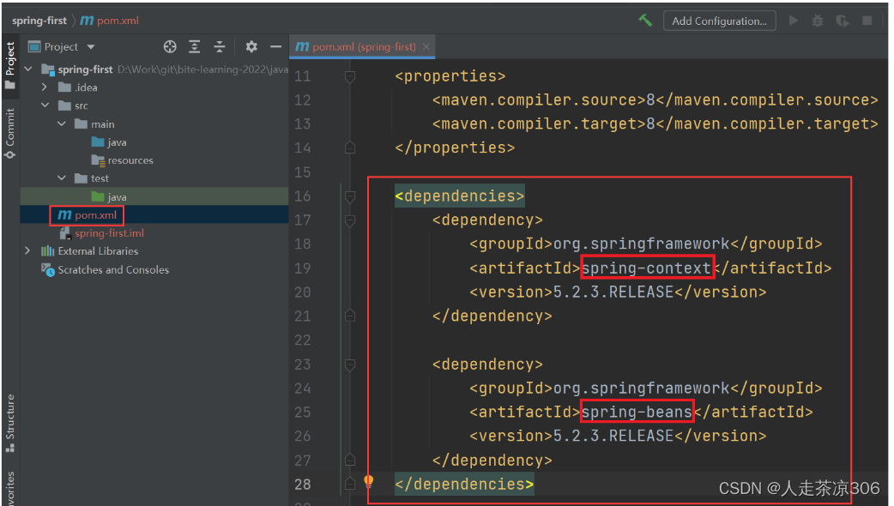
Task: Click org.springframework groupId on line 24
Action: [x=642, y=388]
